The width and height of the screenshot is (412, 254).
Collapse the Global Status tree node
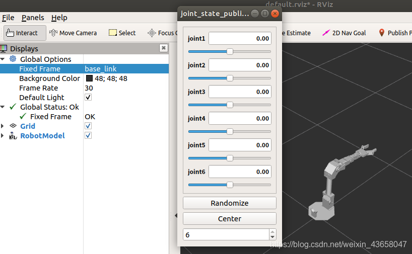click(x=3, y=107)
